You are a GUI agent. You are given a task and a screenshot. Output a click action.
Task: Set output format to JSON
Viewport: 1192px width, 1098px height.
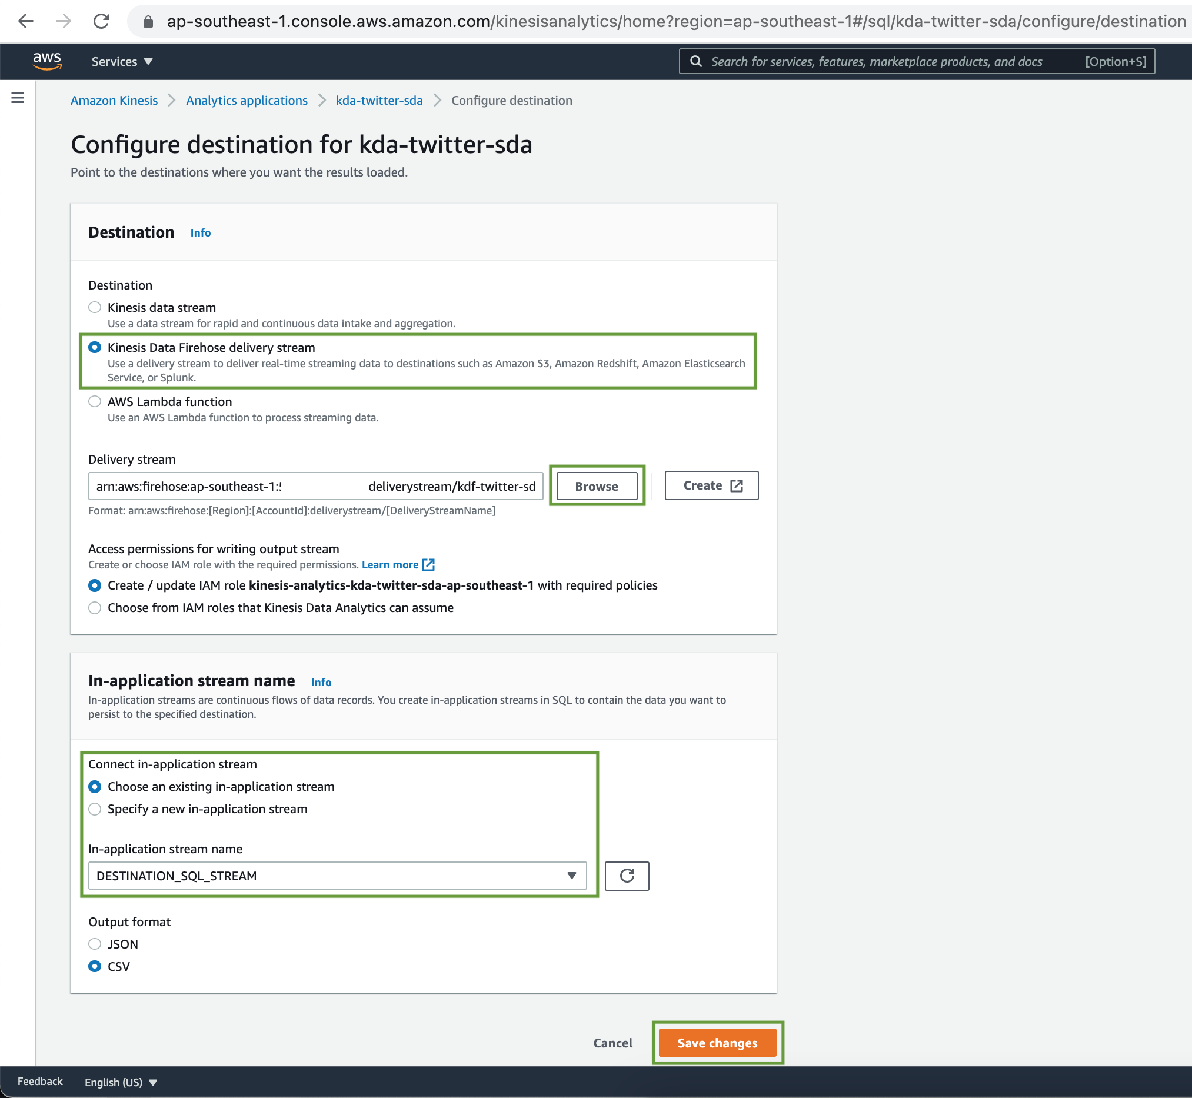pos(95,943)
